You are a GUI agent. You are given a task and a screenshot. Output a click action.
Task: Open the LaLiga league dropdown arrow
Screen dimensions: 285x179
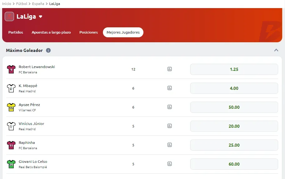(41, 17)
